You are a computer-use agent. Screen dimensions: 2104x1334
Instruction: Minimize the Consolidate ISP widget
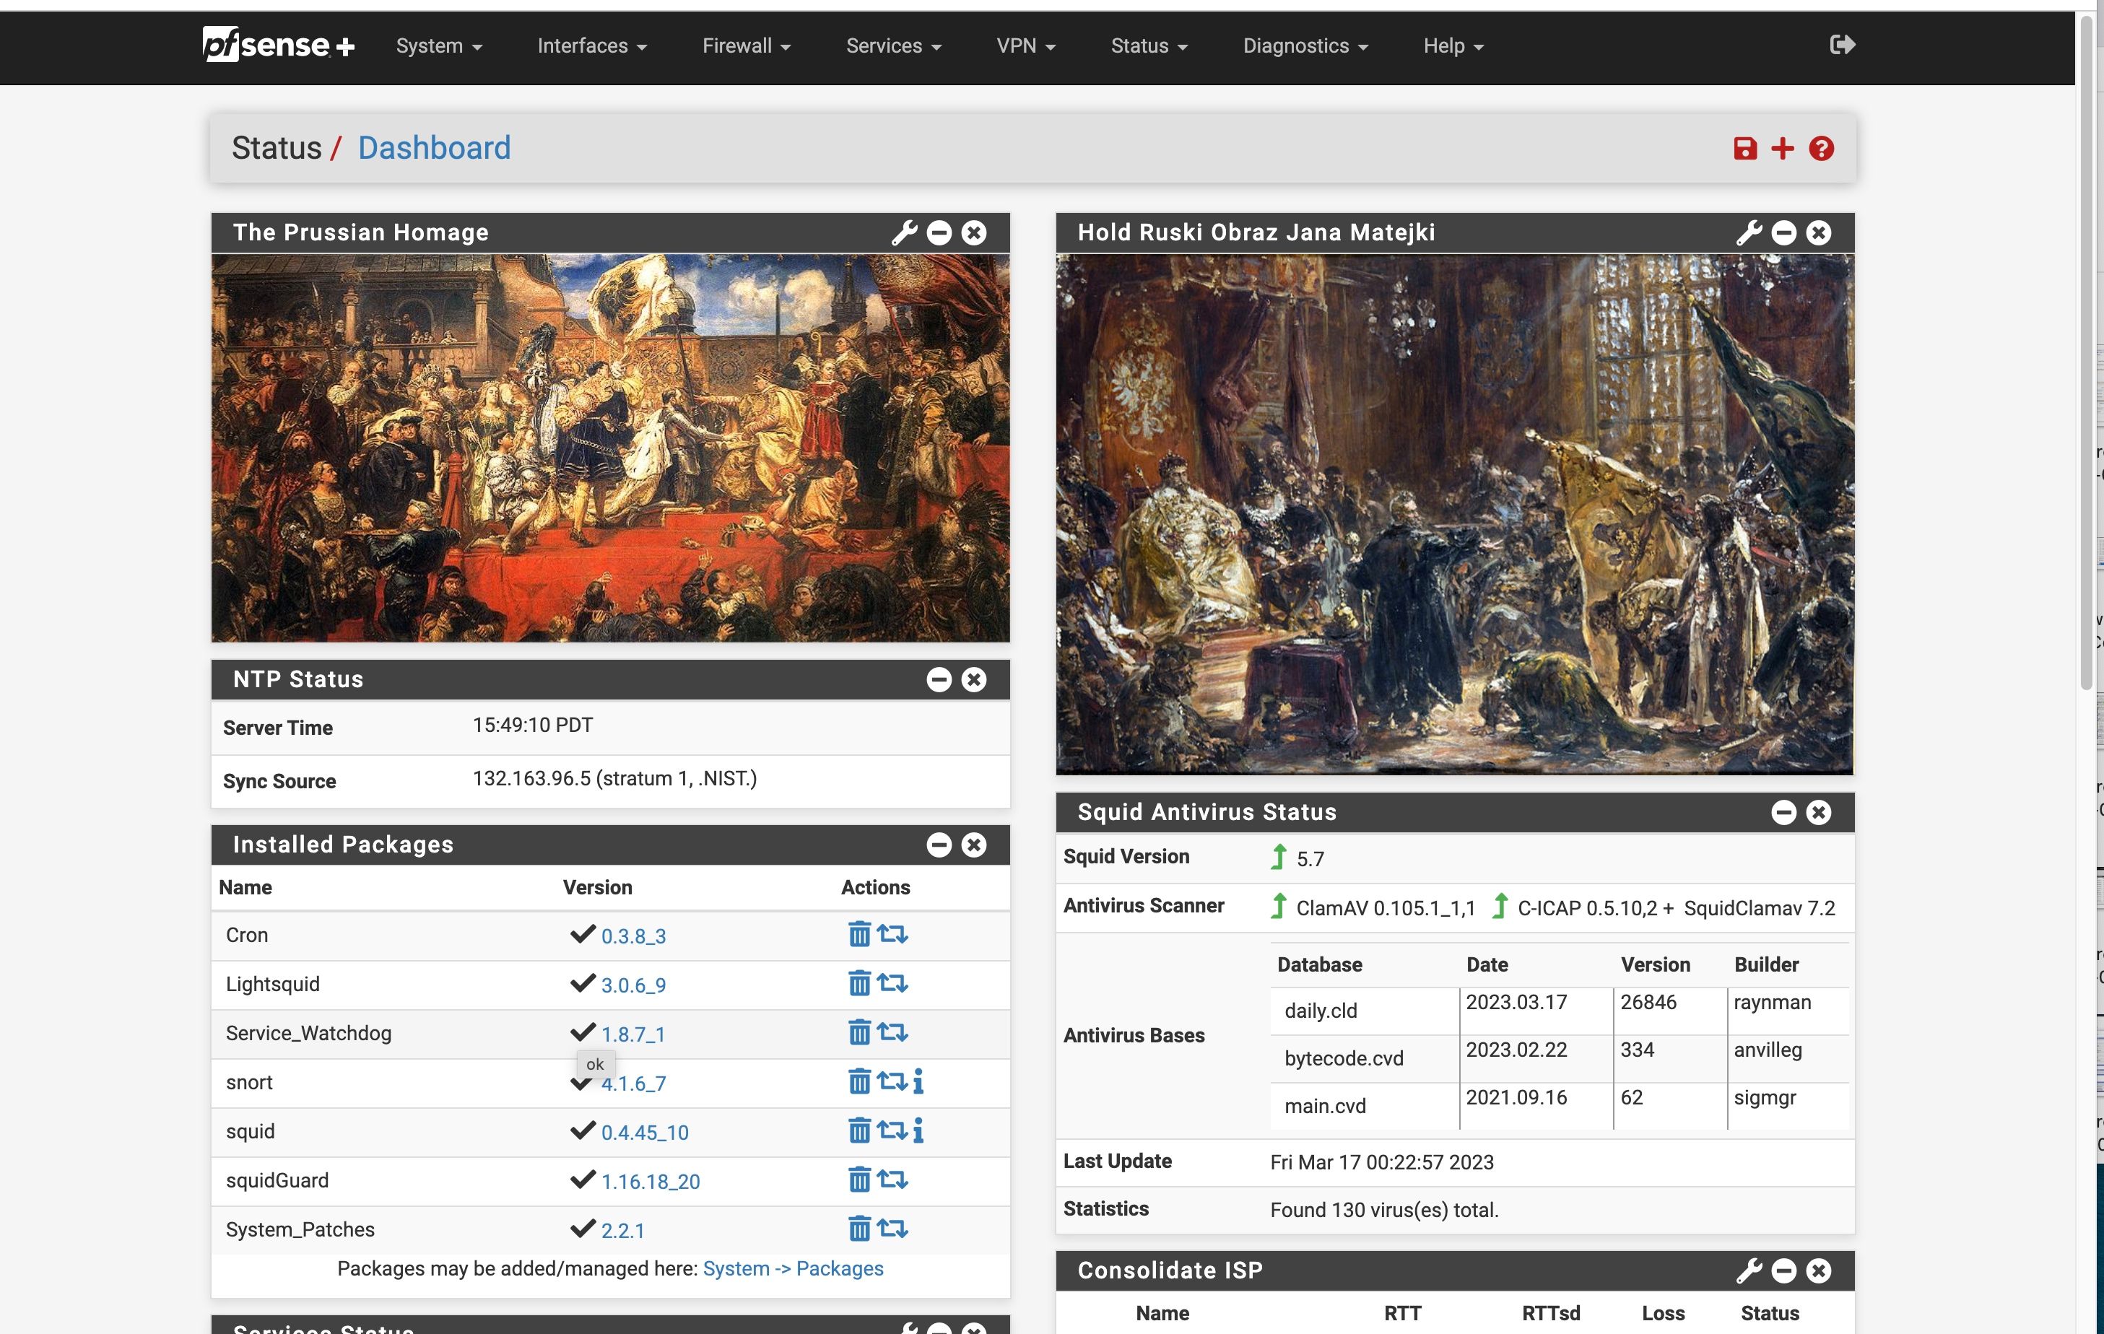click(x=1784, y=1270)
